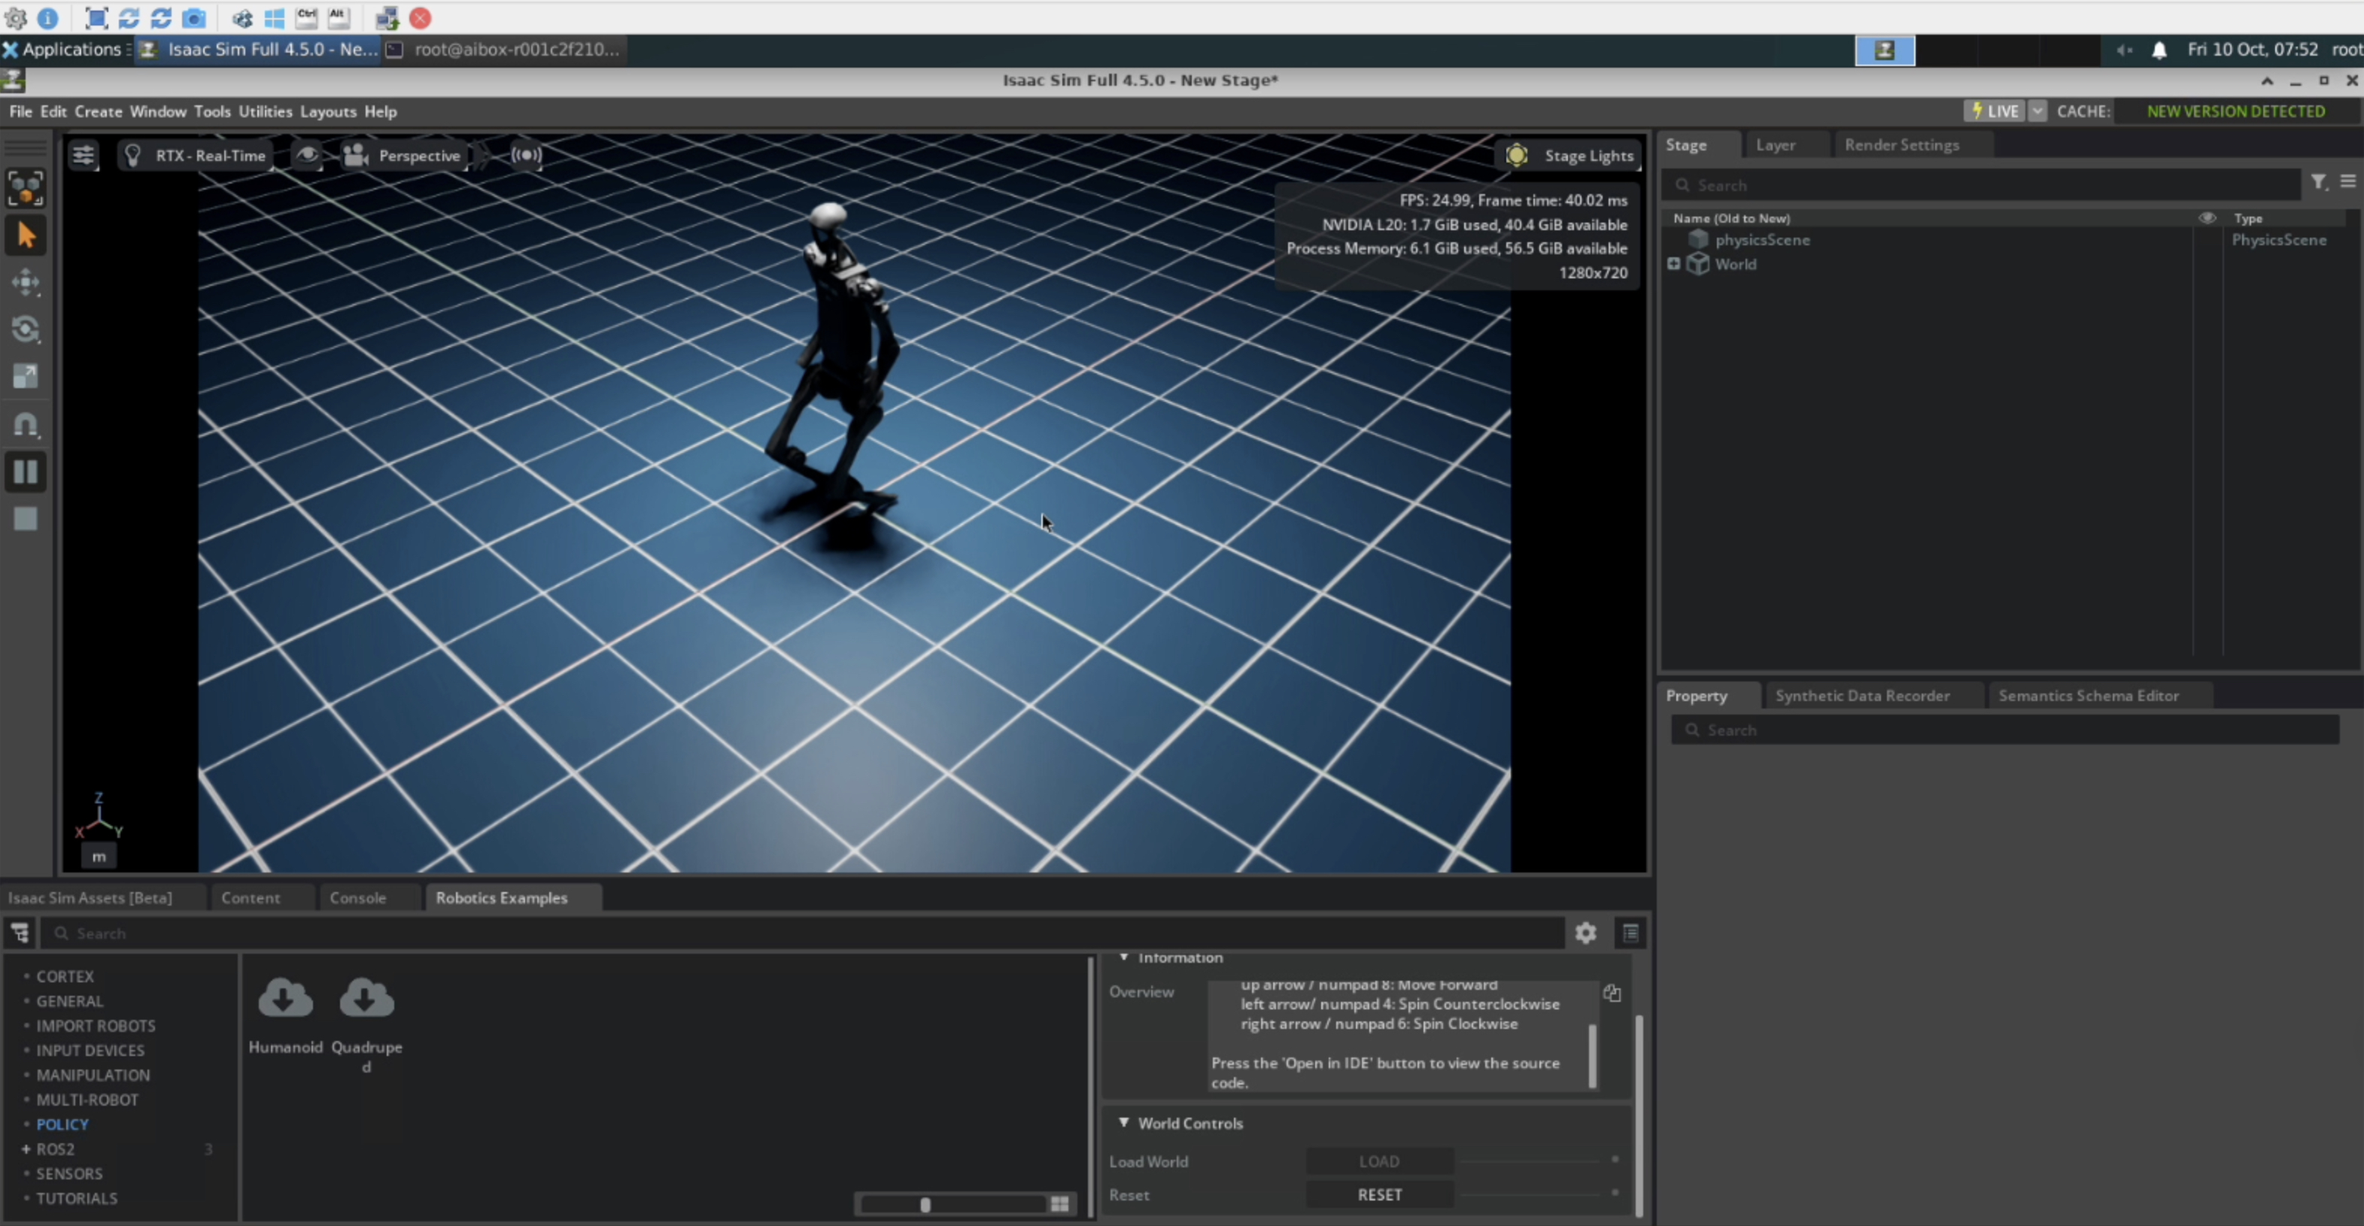Switch to the Console tab
Viewport: 2364px width, 1226px height.
click(x=358, y=897)
